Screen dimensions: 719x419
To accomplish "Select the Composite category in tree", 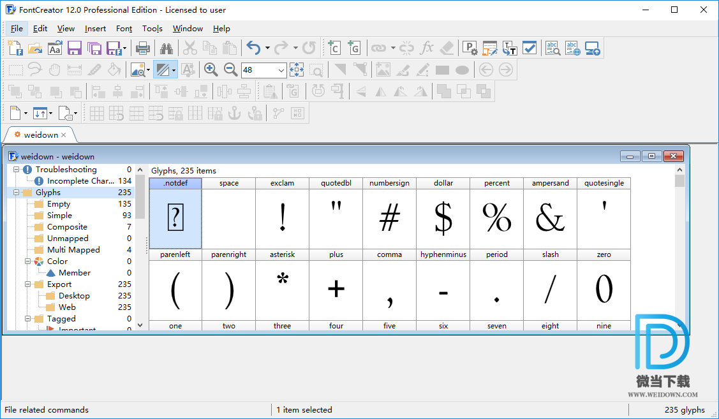I will (67, 227).
